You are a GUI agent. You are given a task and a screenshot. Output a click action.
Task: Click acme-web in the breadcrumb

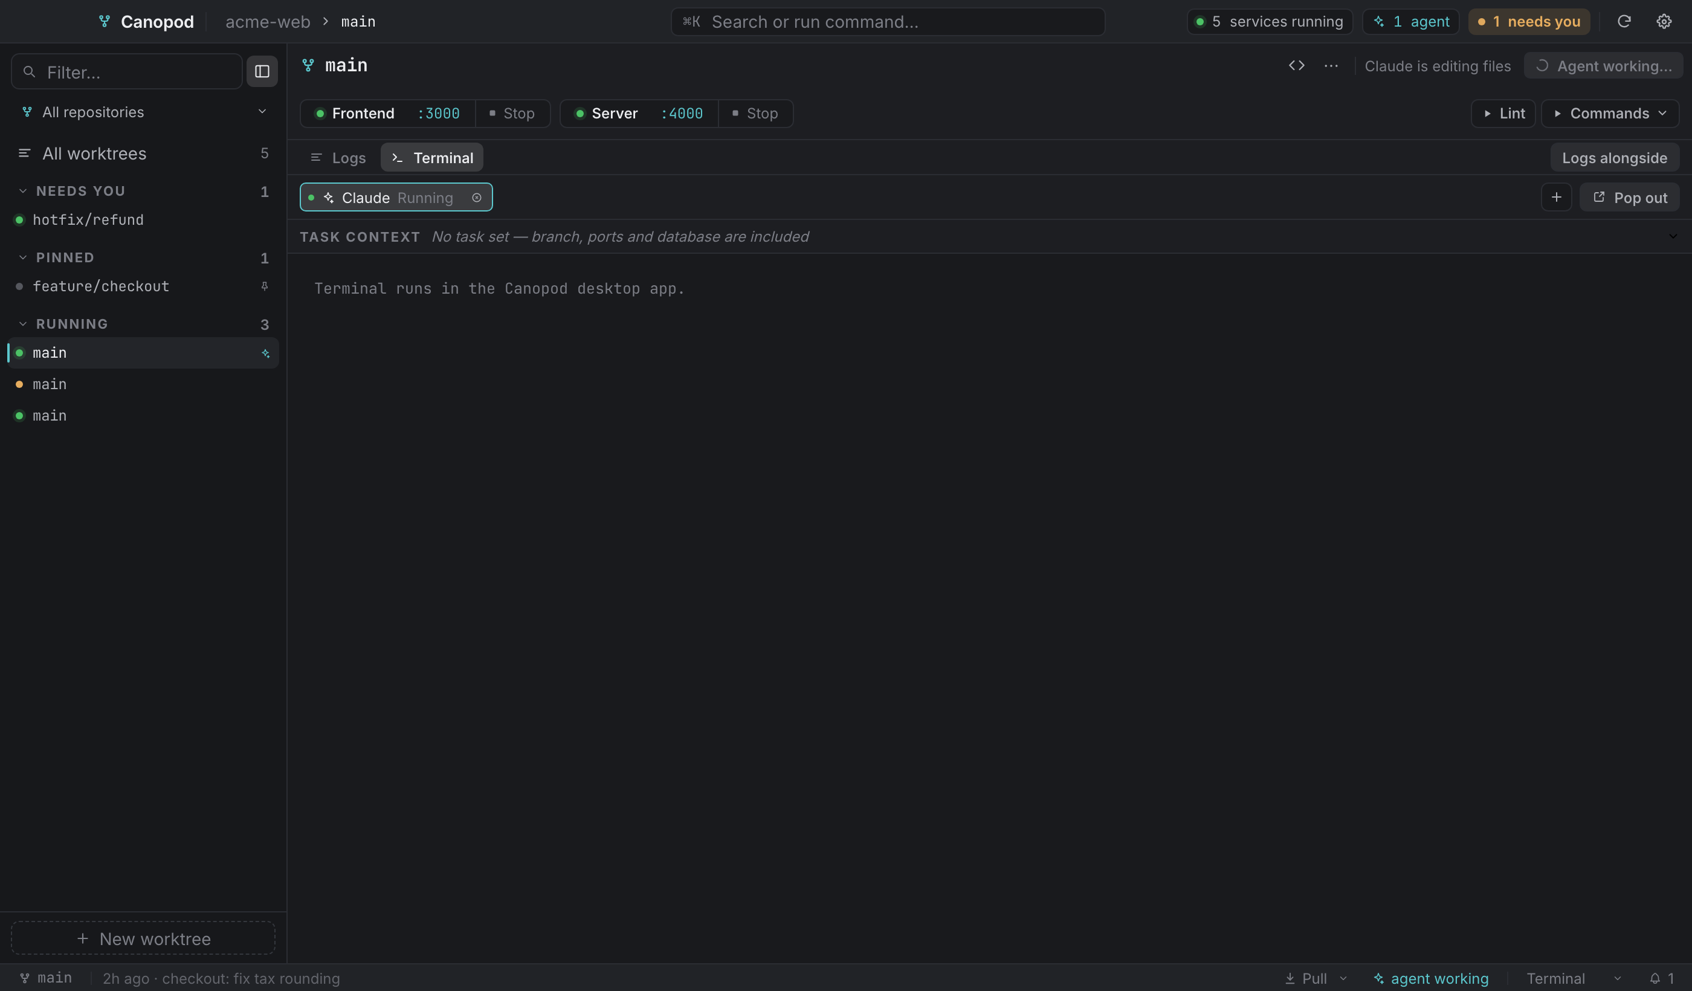click(x=268, y=22)
